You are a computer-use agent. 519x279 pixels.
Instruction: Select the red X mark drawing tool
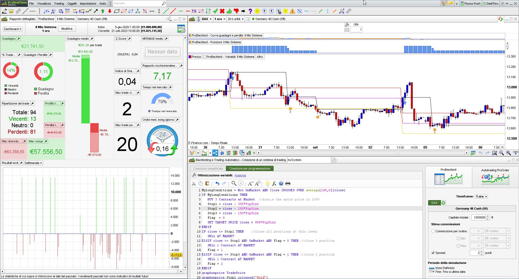tap(222, 11)
